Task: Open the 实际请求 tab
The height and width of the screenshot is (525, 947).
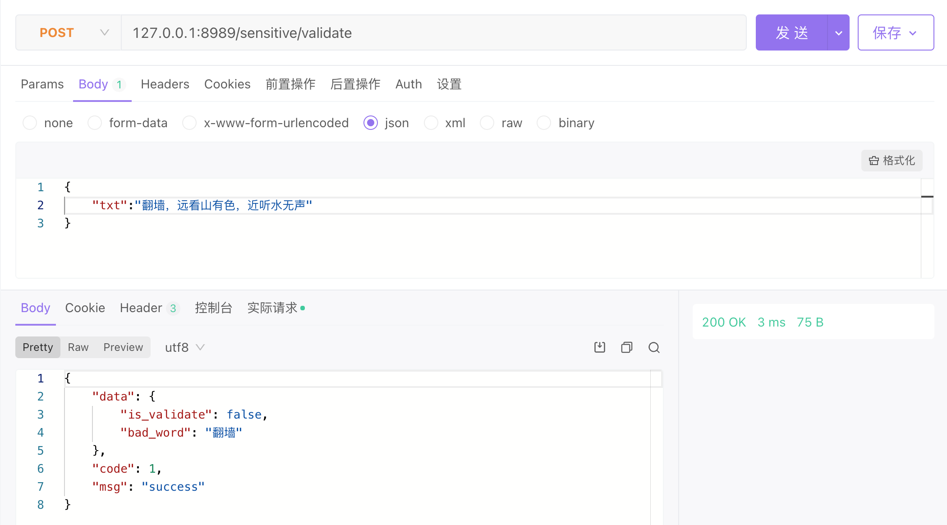Action: 276,308
